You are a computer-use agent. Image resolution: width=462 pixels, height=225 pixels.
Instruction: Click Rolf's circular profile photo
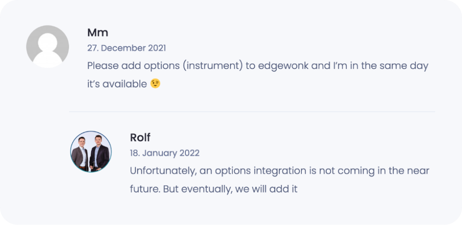click(x=91, y=152)
